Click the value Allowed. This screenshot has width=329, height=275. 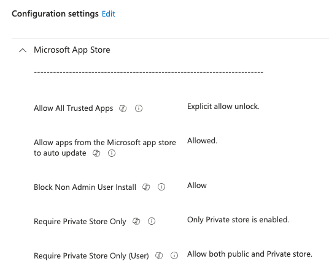pyautogui.click(x=203, y=141)
